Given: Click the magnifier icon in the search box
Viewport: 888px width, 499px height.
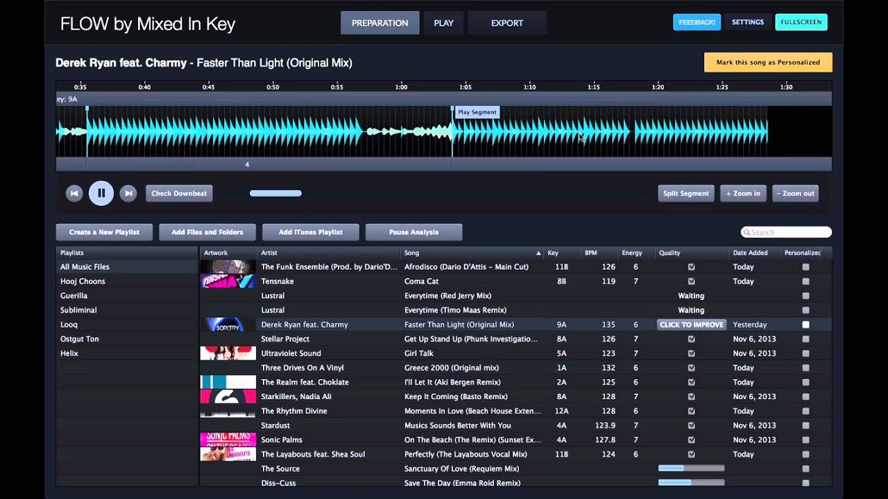Looking at the screenshot, I should pyautogui.click(x=746, y=232).
